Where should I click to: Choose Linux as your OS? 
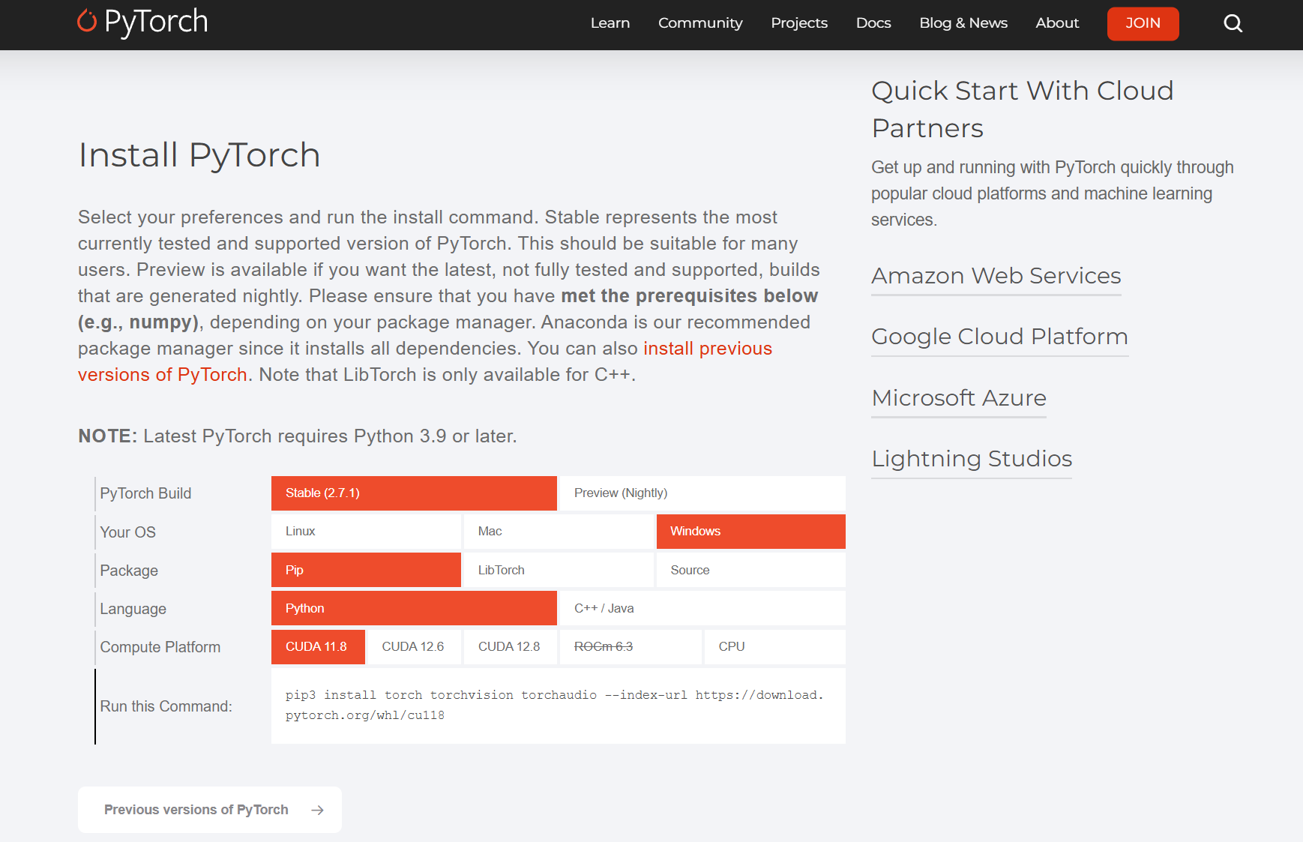tap(366, 532)
